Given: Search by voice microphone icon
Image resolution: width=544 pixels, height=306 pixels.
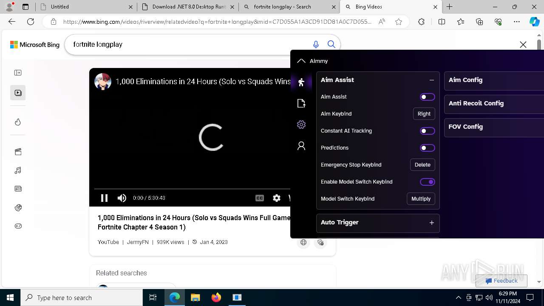Looking at the screenshot, I should (316, 44).
